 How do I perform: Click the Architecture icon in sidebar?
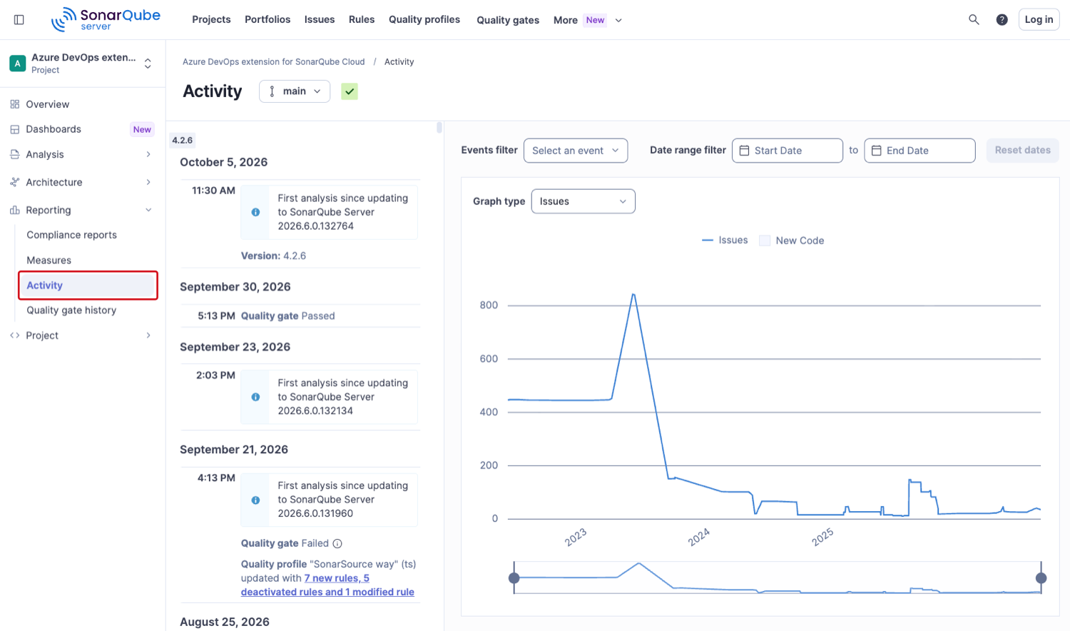click(x=14, y=182)
